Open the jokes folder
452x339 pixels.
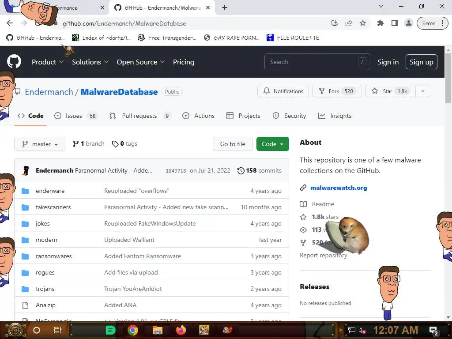coord(43,223)
